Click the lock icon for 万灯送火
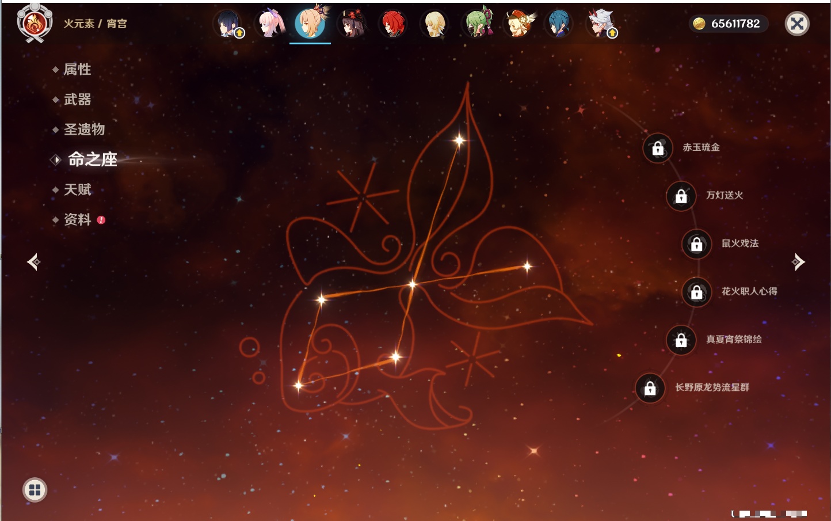Viewport: 831px width, 521px height. click(x=681, y=196)
